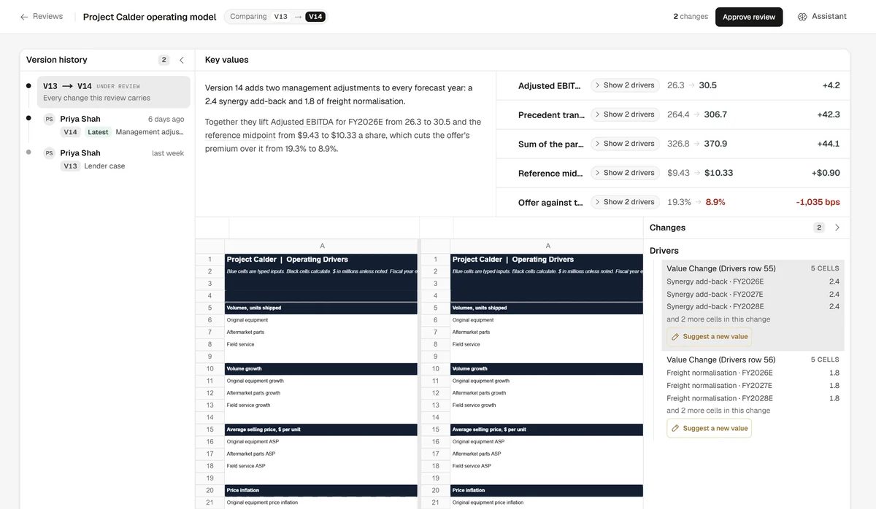The width and height of the screenshot is (876, 509).
Task: Click Freight normalisation · FY2027E line
Action: coord(753,386)
